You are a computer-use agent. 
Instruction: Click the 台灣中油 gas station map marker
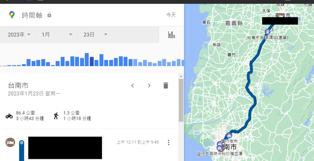click(267, 32)
